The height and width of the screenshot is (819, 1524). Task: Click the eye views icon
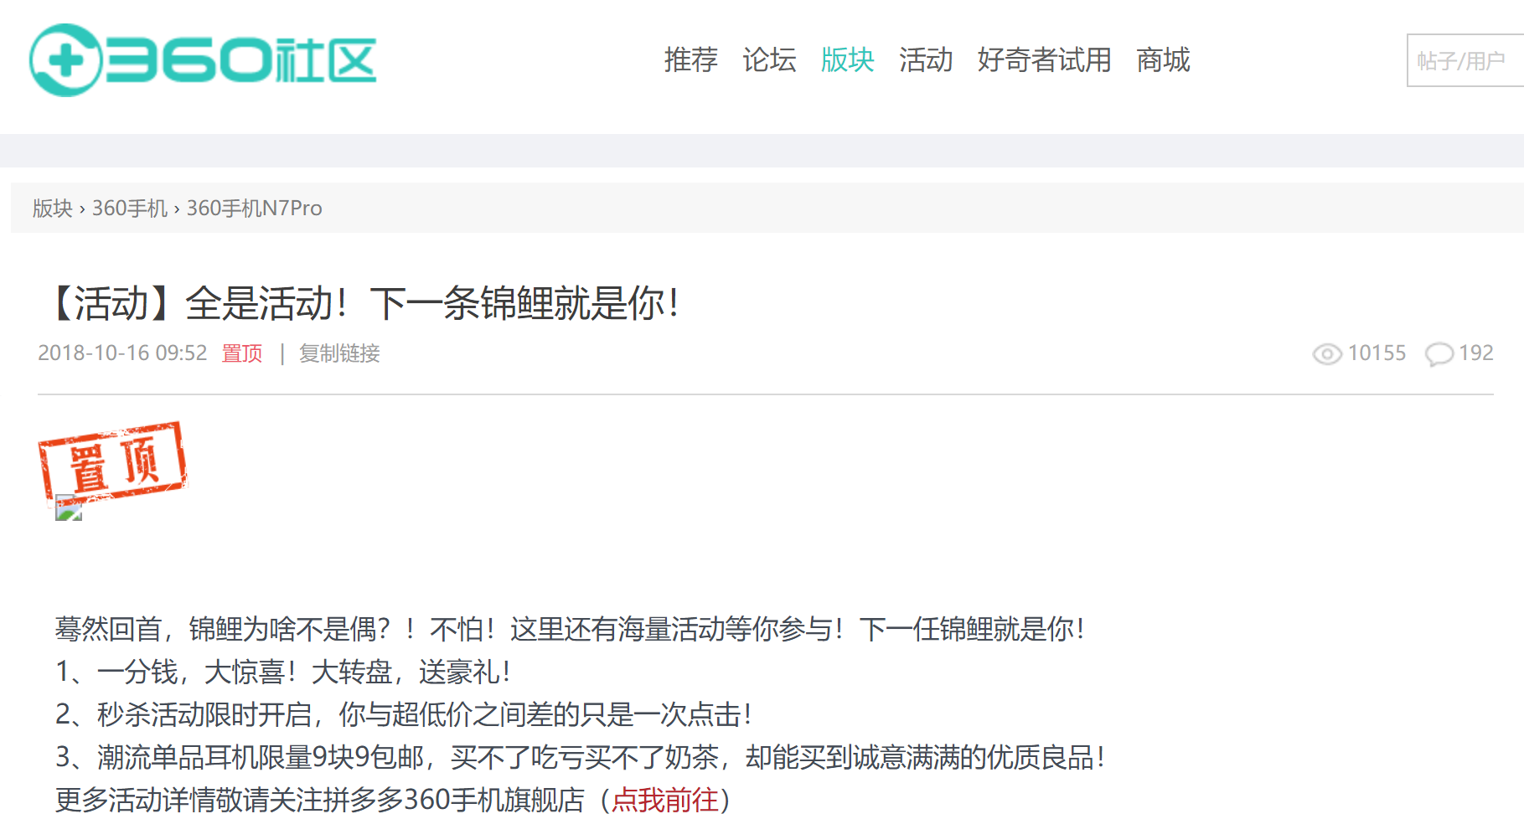coord(1326,354)
